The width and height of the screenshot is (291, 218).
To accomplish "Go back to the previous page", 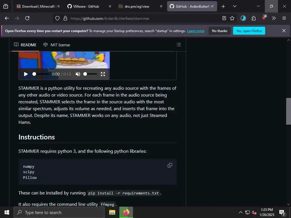I will tap(7, 18).
